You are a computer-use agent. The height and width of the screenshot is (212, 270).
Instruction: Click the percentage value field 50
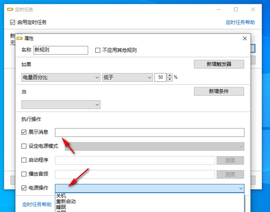click(x=160, y=77)
